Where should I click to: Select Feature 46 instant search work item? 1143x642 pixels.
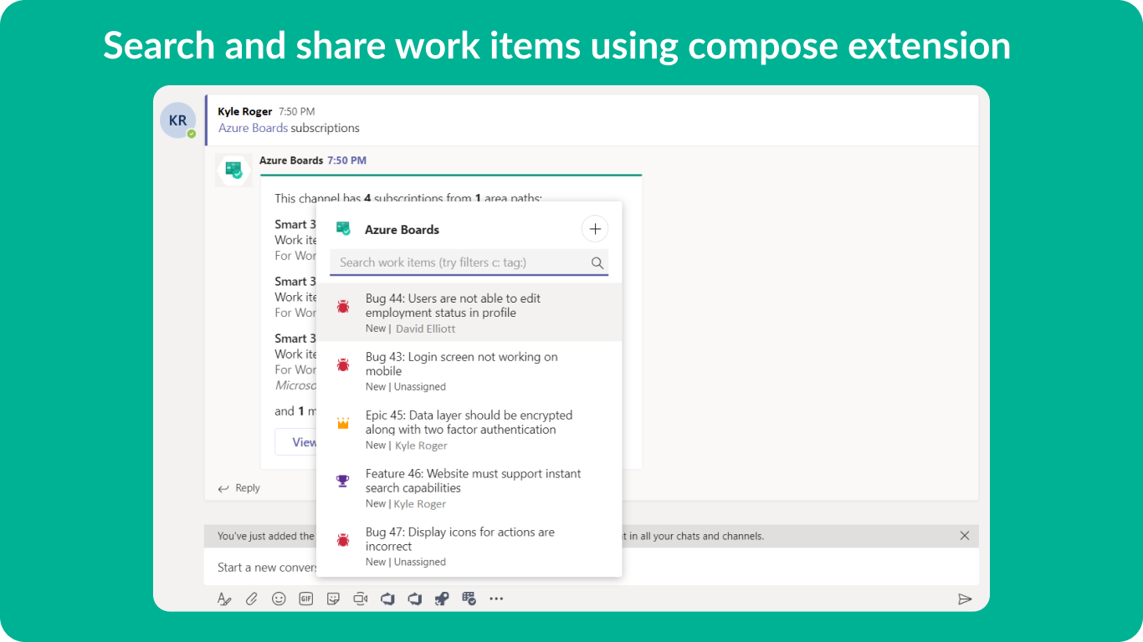pyautogui.click(x=469, y=488)
